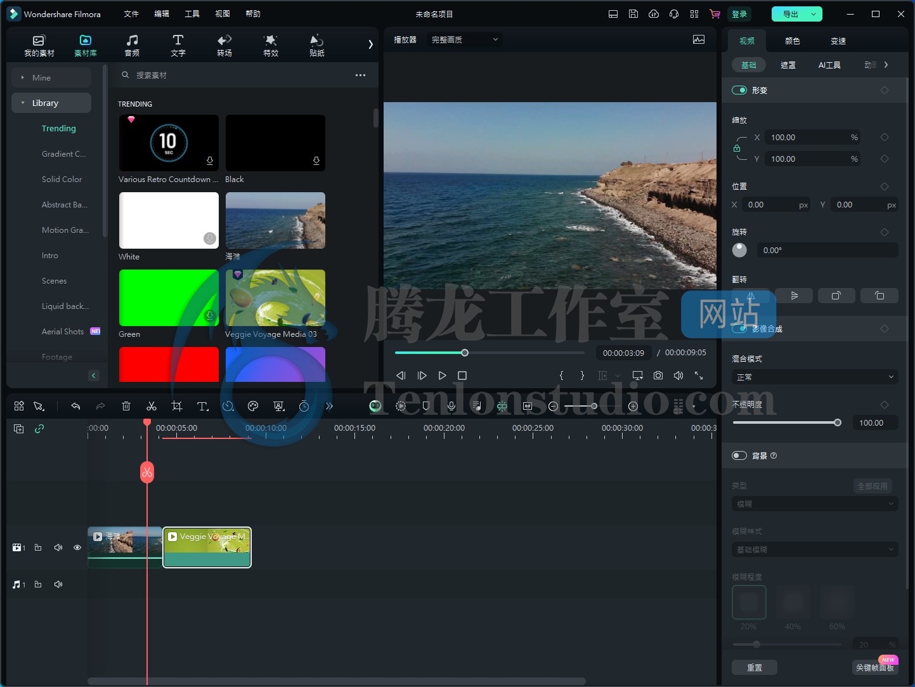915x687 pixels.
Task: Click the shopping cart icon
Action: (715, 14)
